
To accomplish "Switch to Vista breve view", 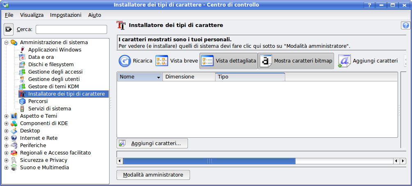I will click(162, 61).
